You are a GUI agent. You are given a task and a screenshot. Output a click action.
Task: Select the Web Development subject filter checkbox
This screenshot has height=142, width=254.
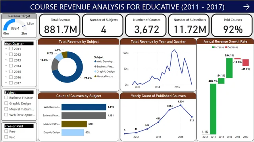point(6,115)
